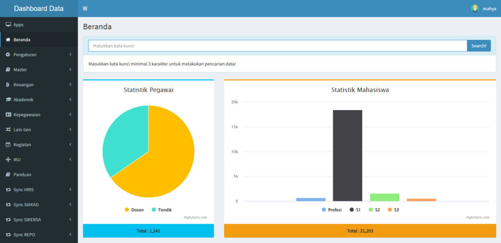Screen dimensions: 501x243
Task: Focus the Masukkan kata kunci search field
Action: 277,46
